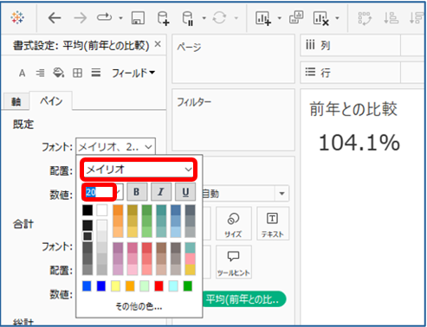Screen dimensions: 427x327
Task: Click the 104.1% value in the view
Action: 359,143
